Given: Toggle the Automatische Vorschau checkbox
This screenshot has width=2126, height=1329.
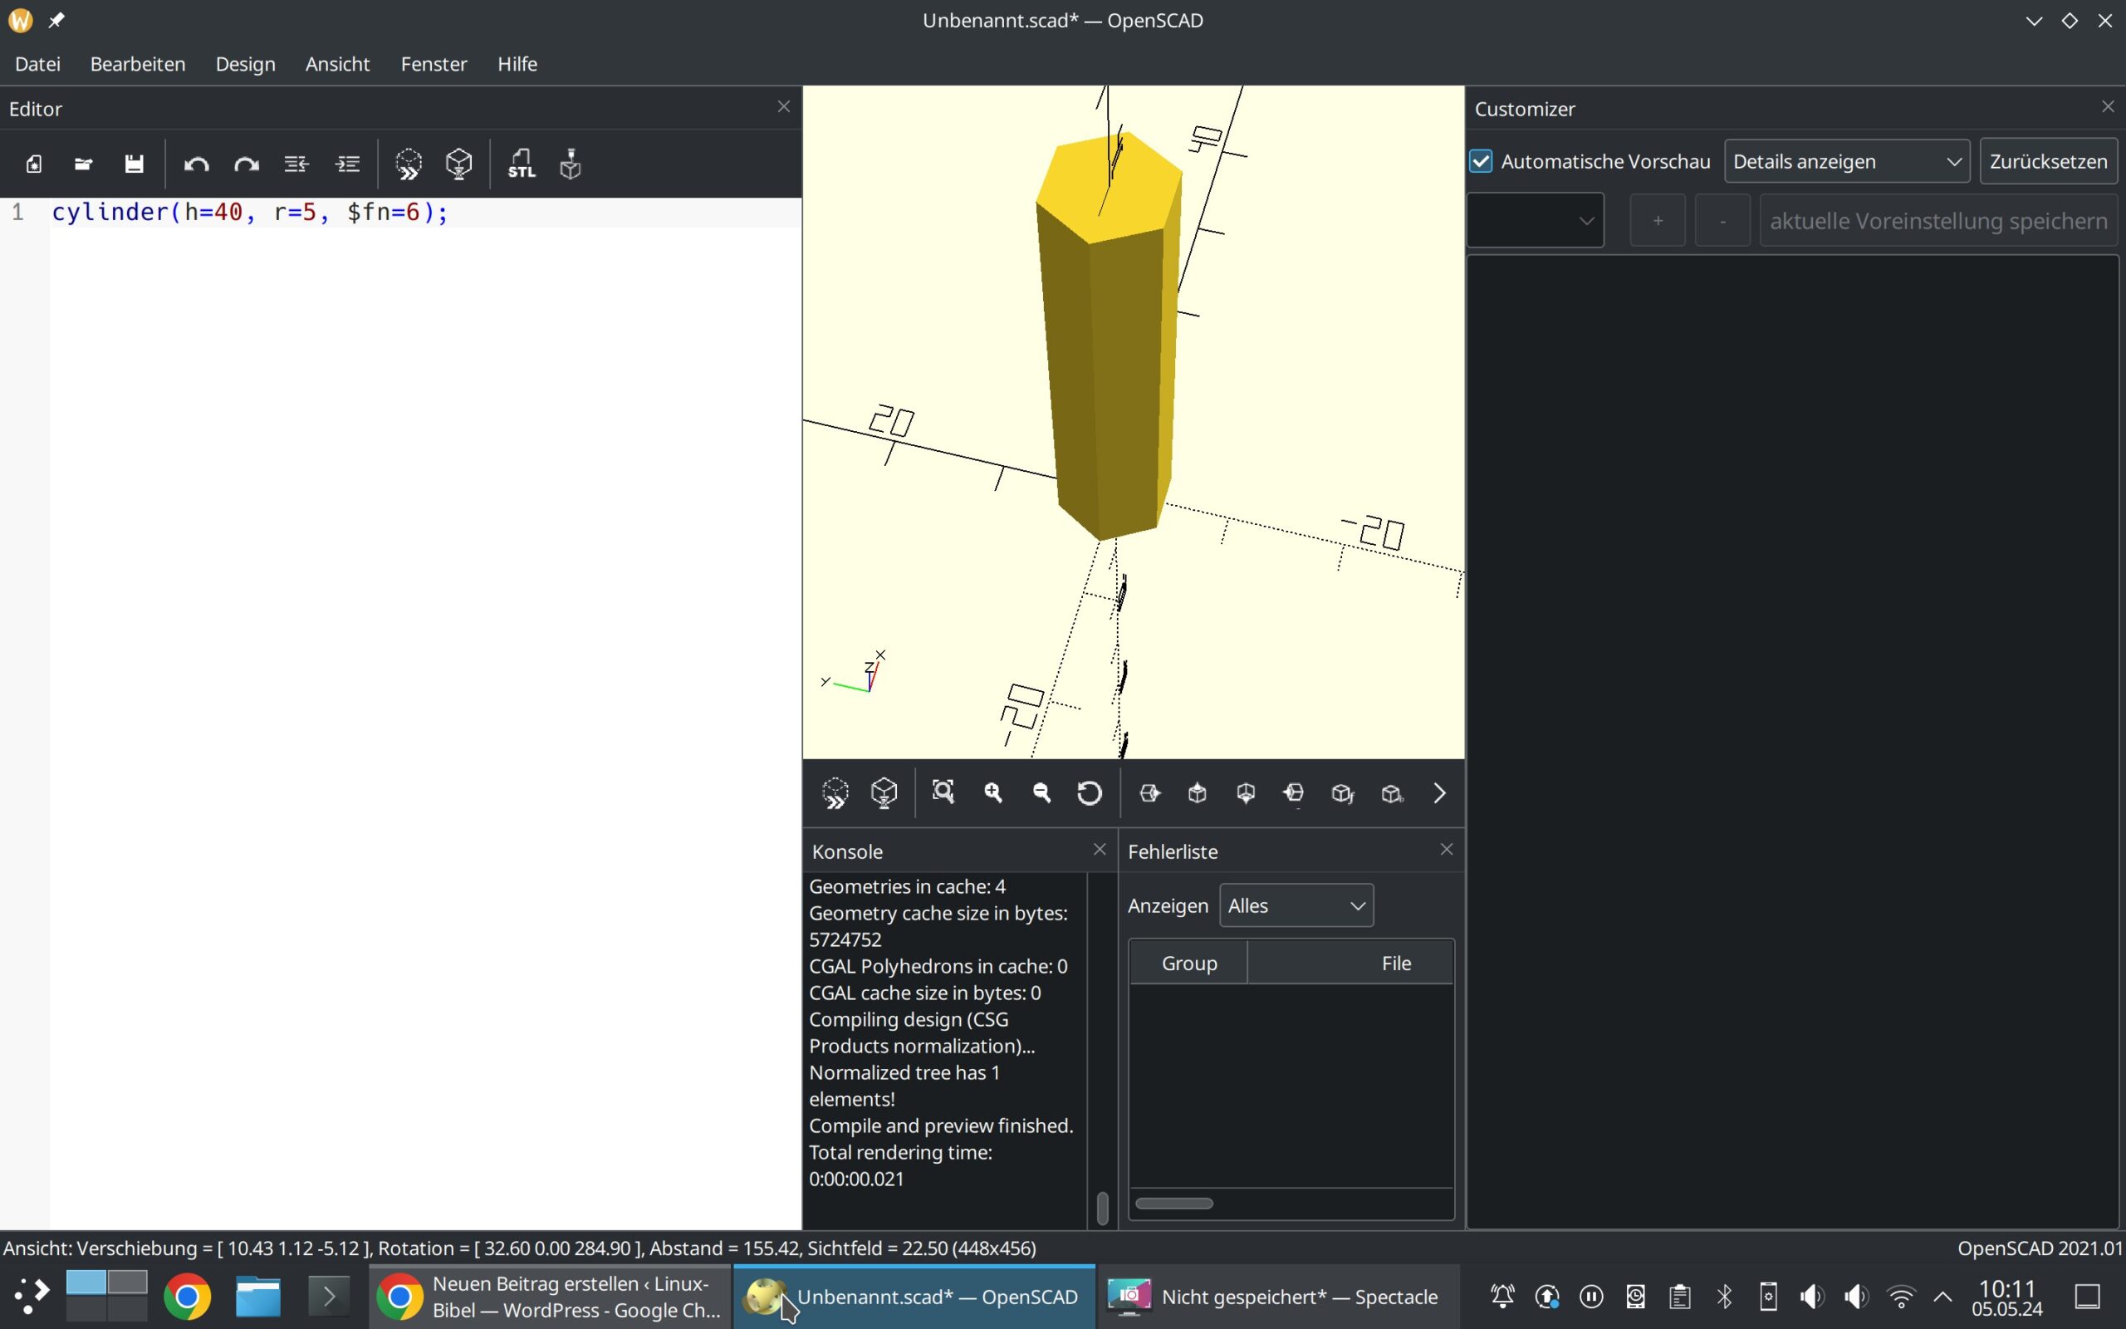Looking at the screenshot, I should 1482,161.
